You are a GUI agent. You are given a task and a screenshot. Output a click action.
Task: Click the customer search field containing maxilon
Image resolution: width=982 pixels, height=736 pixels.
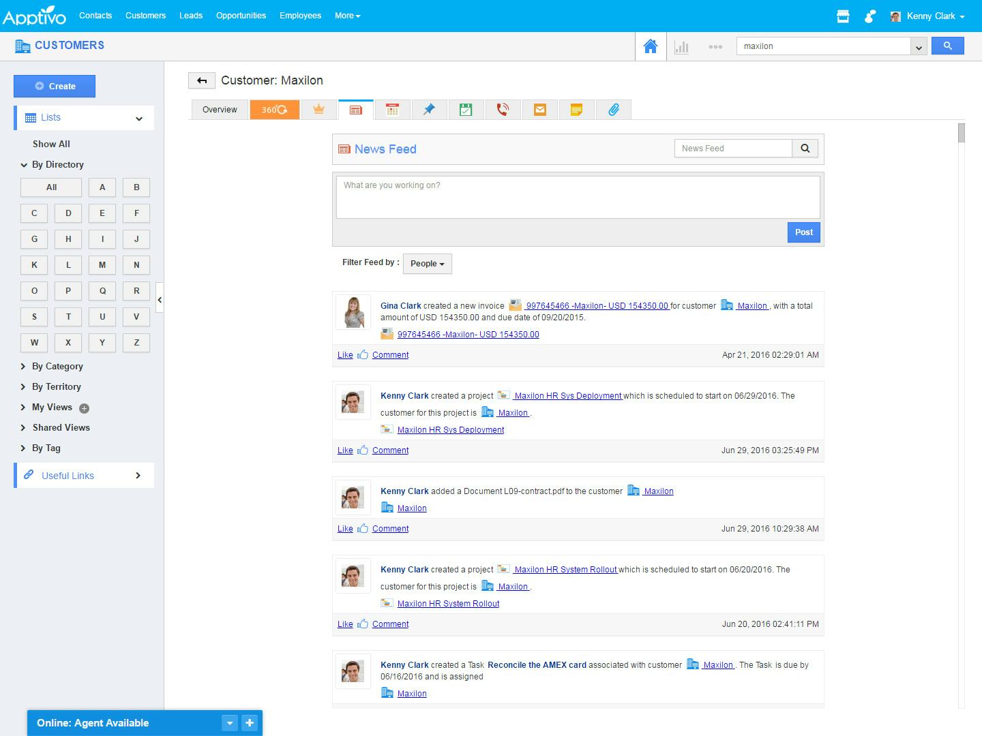click(x=823, y=46)
